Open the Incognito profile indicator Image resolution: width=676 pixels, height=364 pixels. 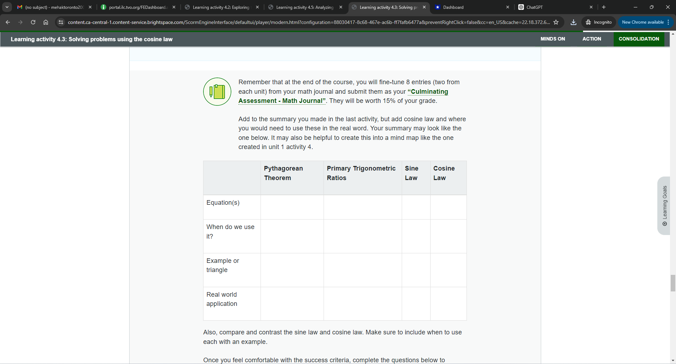(599, 22)
